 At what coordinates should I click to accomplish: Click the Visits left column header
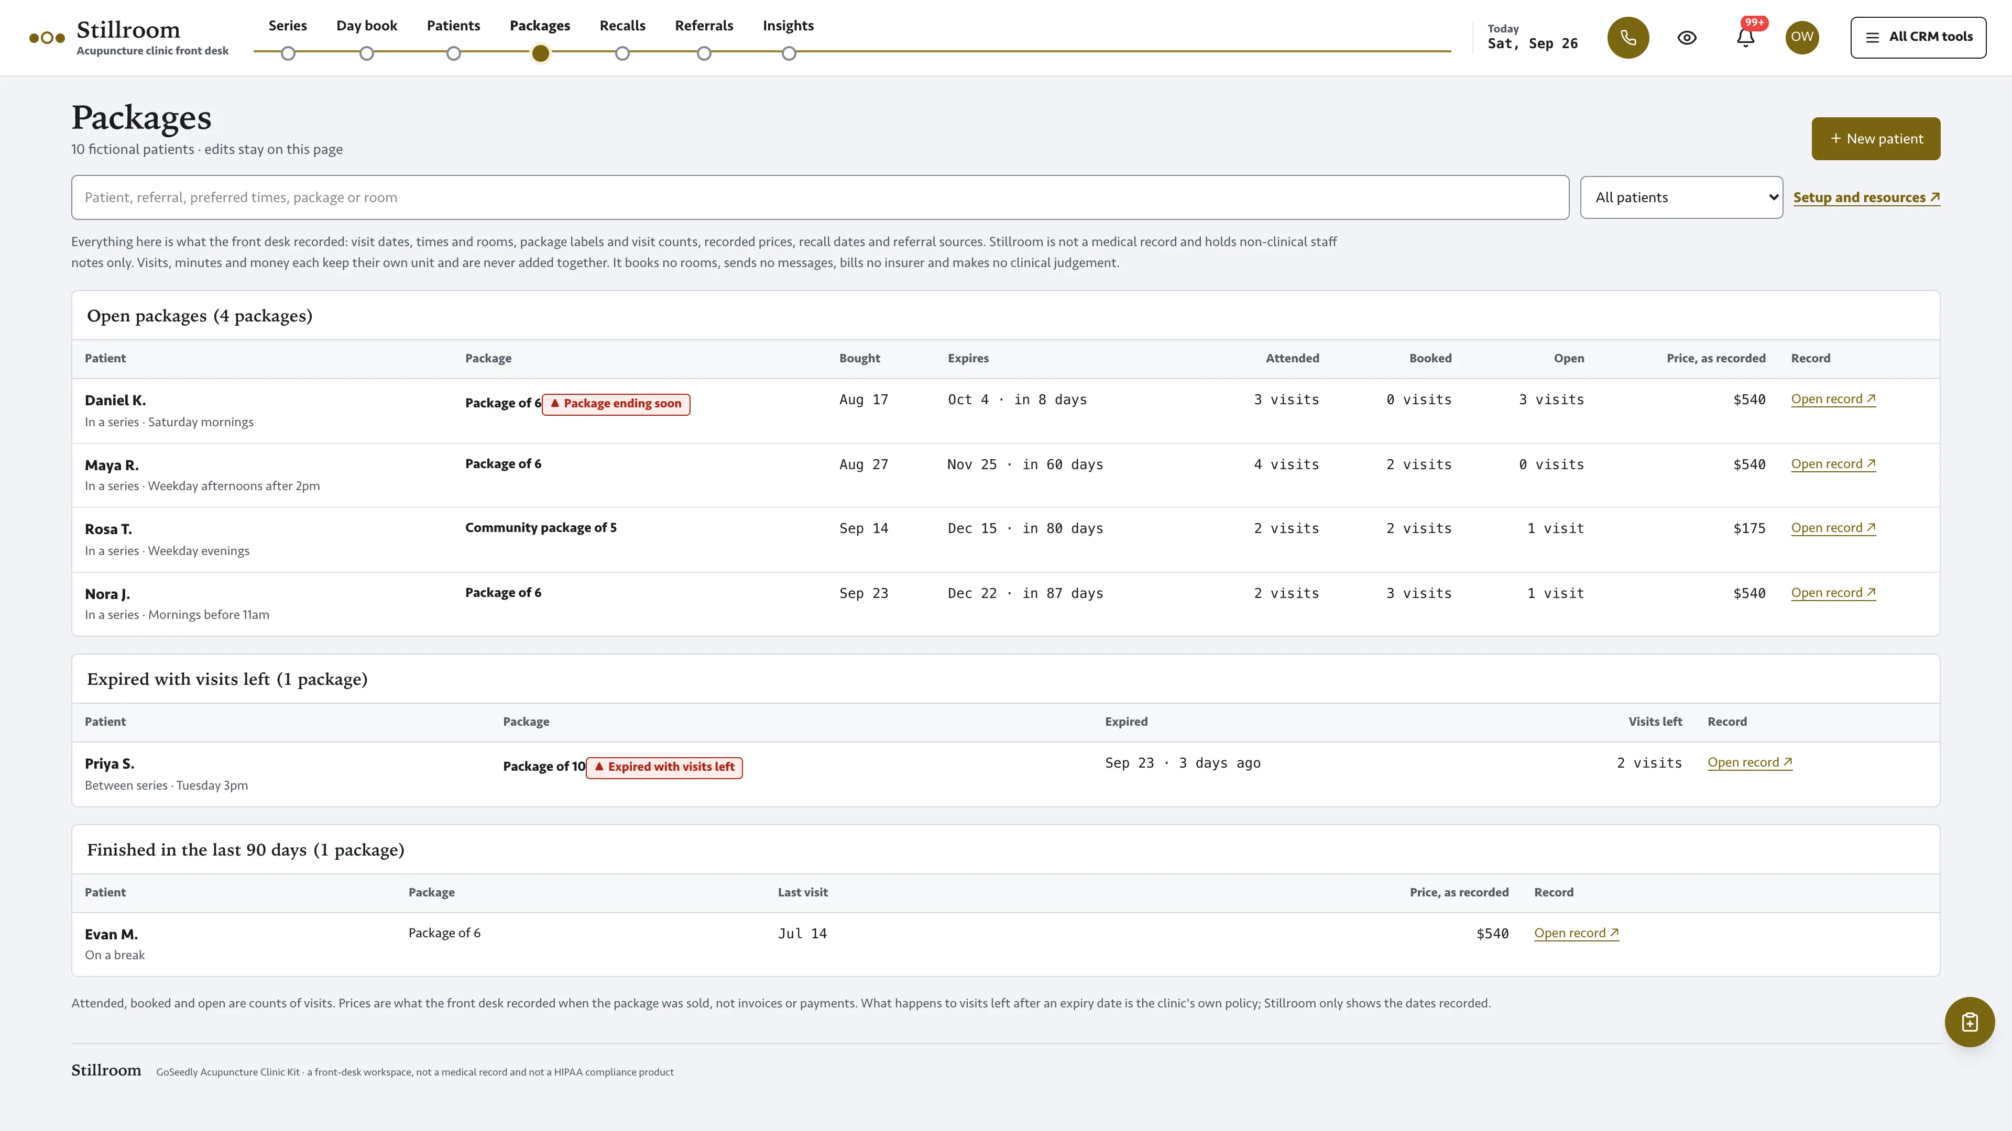pos(1655,722)
